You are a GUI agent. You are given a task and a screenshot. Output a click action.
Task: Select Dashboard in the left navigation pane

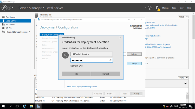(10, 17)
